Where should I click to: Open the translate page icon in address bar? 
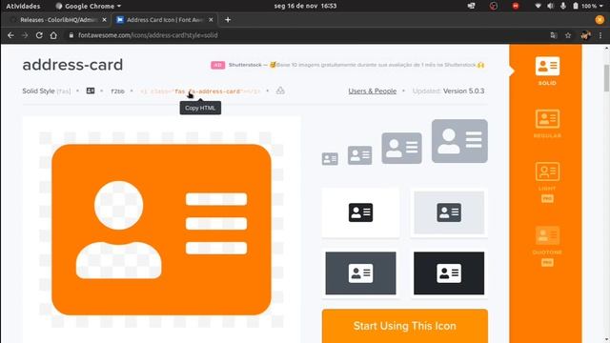click(x=554, y=35)
